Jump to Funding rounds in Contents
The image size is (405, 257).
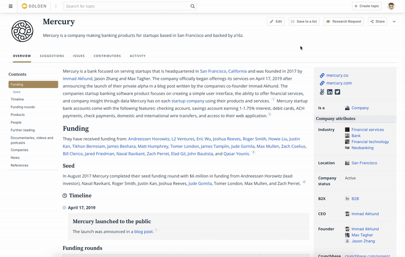click(x=23, y=107)
